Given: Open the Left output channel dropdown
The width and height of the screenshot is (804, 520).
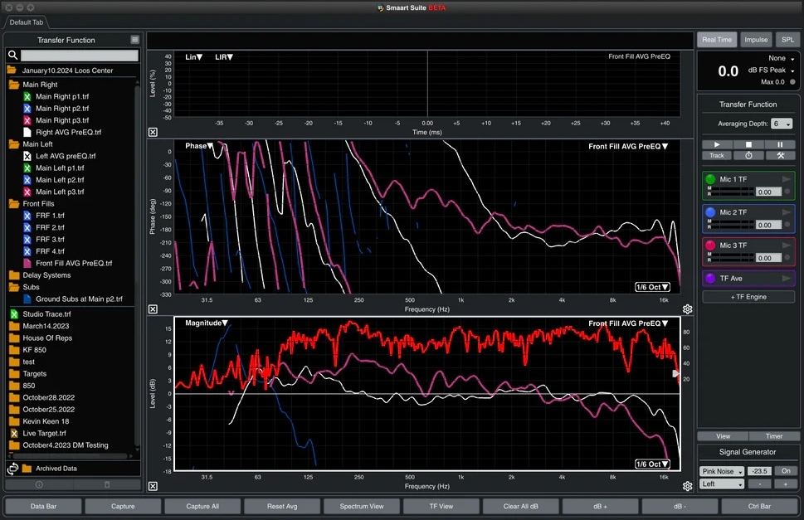Looking at the screenshot, I should [x=722, y=484].
